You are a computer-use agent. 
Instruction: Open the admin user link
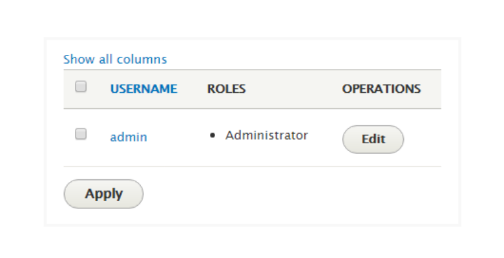129,137
